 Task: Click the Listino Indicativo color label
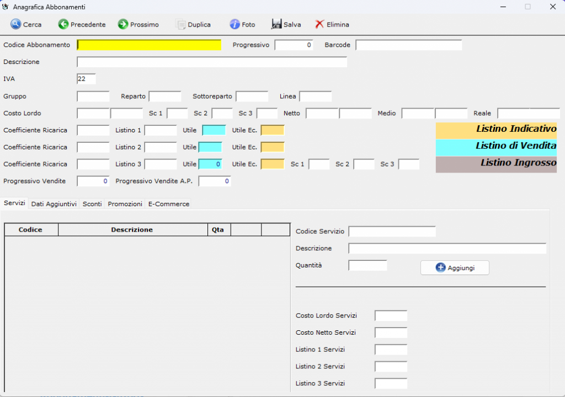coord(496,130)
